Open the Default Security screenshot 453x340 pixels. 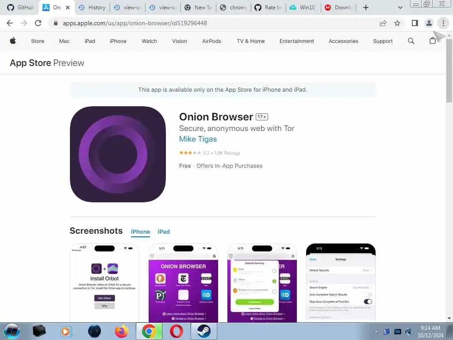click(262, 283)
